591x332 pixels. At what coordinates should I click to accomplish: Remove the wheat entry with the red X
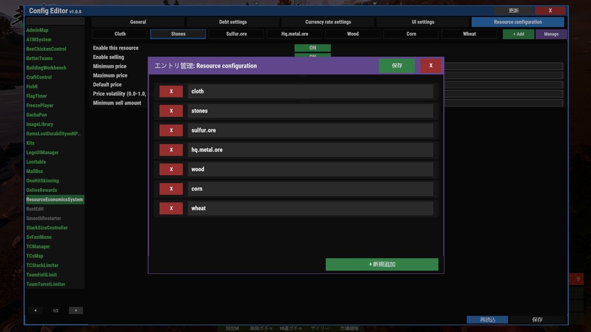coord(171,208)
